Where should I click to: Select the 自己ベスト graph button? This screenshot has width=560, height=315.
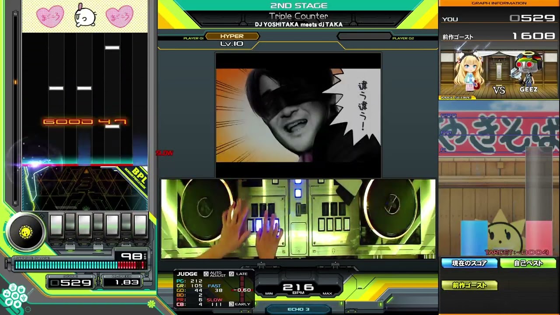coord(528,263)
